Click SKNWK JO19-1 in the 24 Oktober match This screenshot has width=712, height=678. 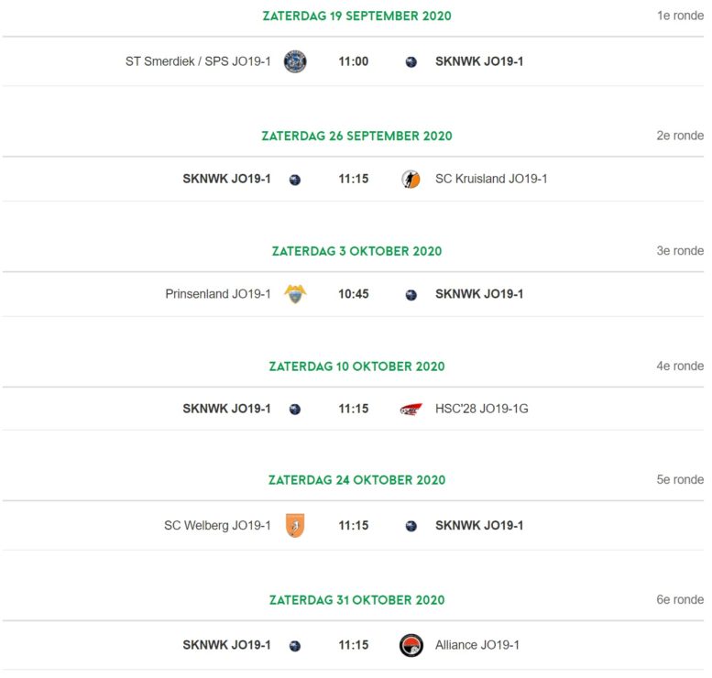(479, 525)
